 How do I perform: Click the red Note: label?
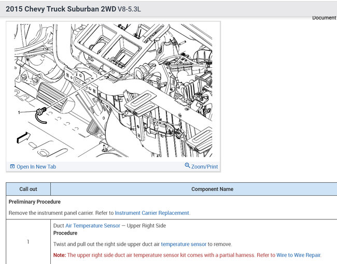[60, 255]
